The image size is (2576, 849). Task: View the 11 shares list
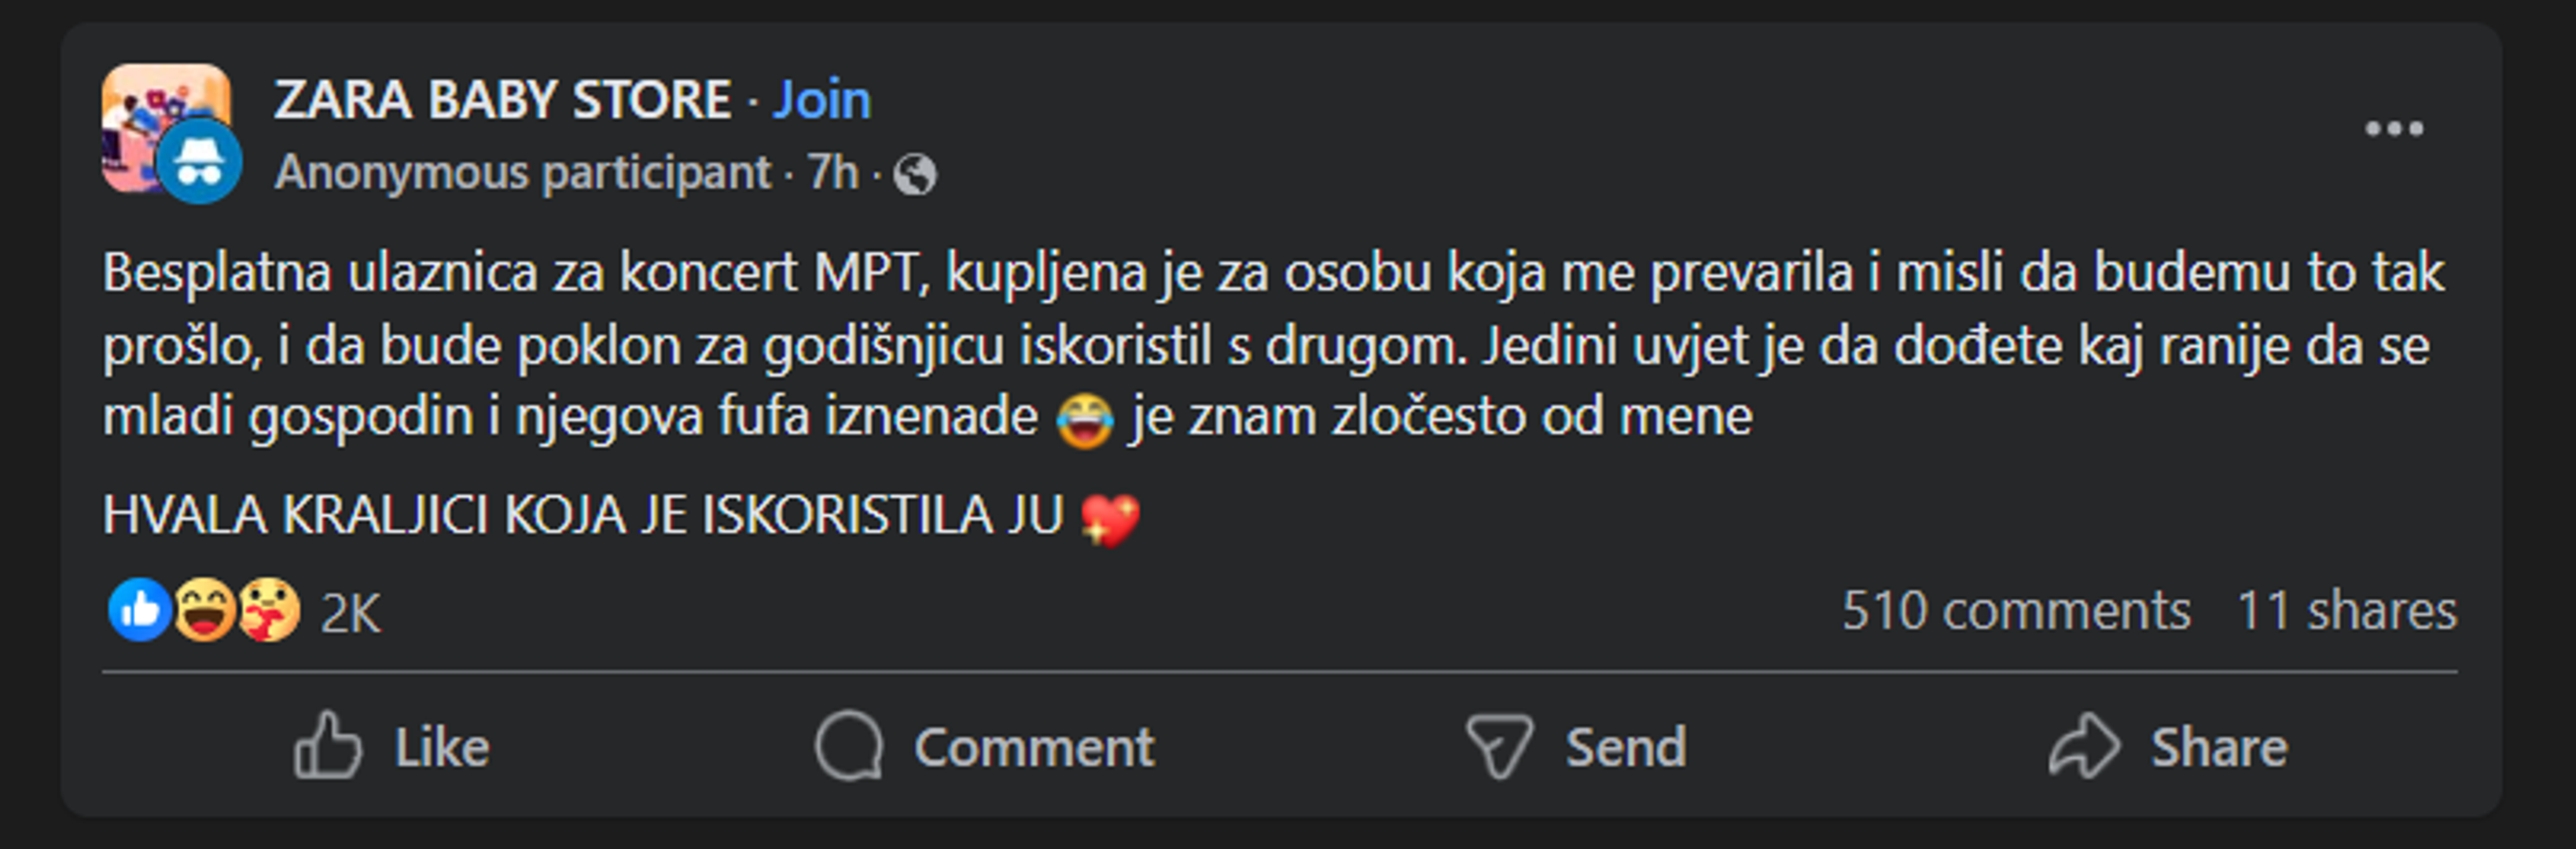[x=2346, y=610]
